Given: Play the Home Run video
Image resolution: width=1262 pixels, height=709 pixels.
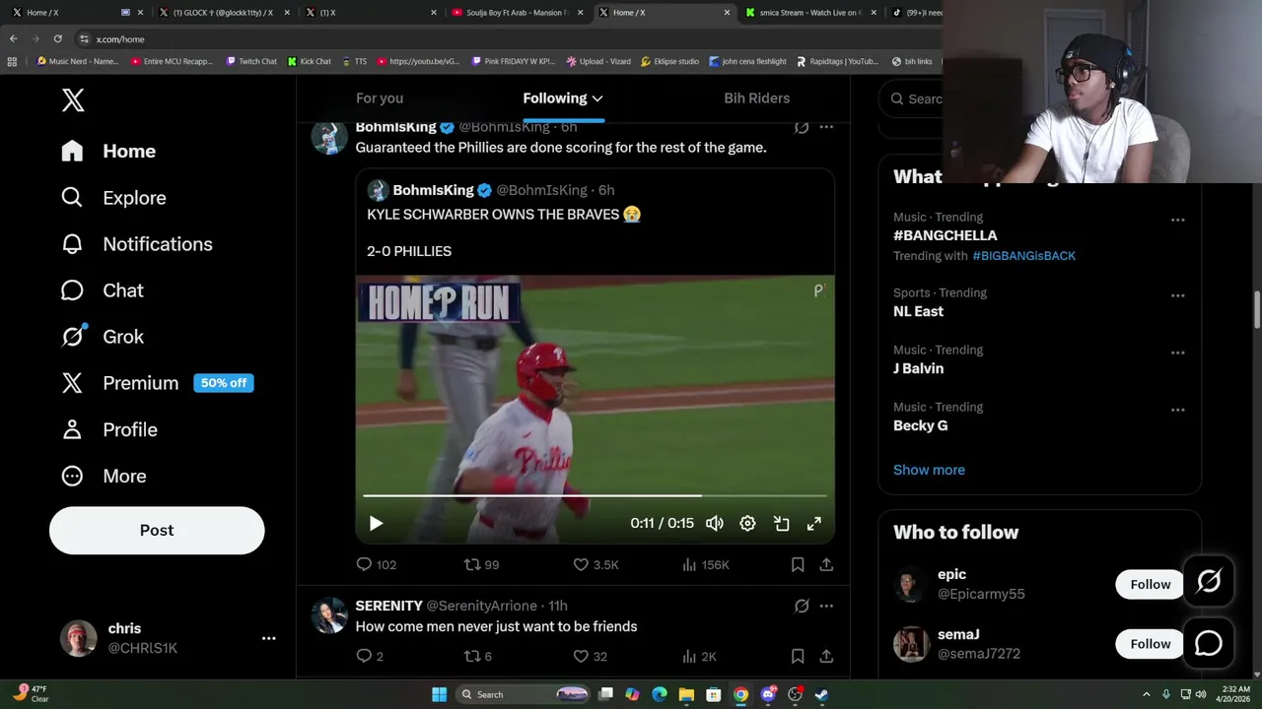Looking at the screenshot, I should [x=376, y=524].
